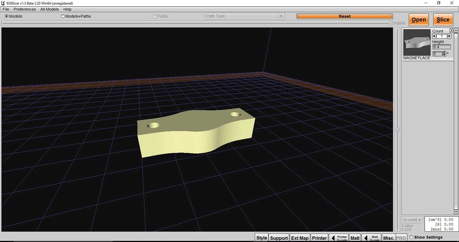
Task: Open the Path Type dropdown
Action: tap(244, 16)
